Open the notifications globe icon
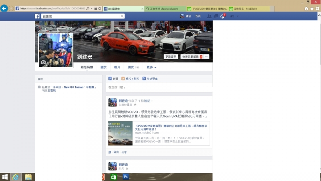Screen dimensions: 321x181 point(222,16)
